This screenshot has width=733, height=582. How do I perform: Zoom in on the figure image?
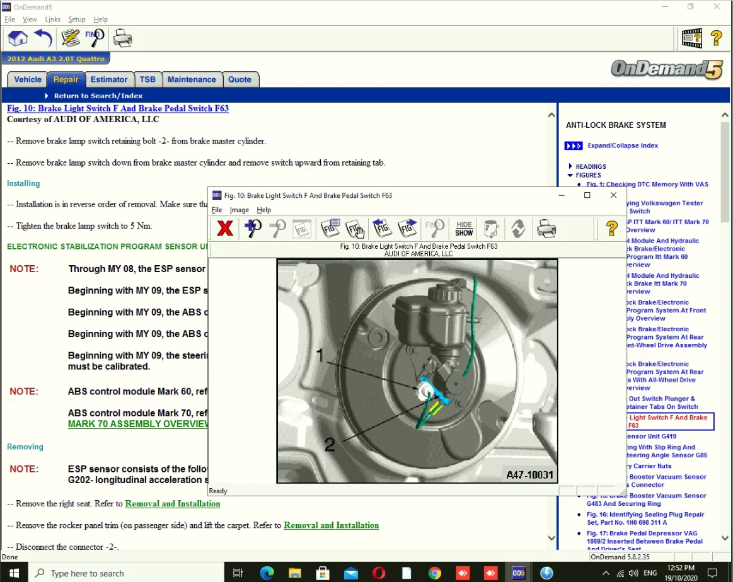[253, 229]
